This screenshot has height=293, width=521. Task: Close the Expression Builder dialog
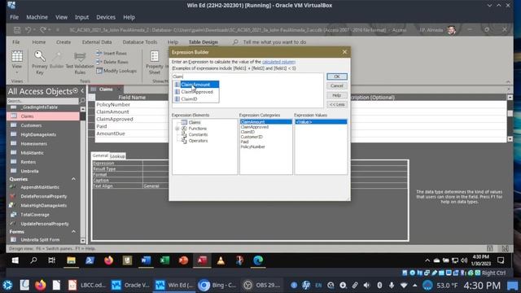[x=344, y=52]
